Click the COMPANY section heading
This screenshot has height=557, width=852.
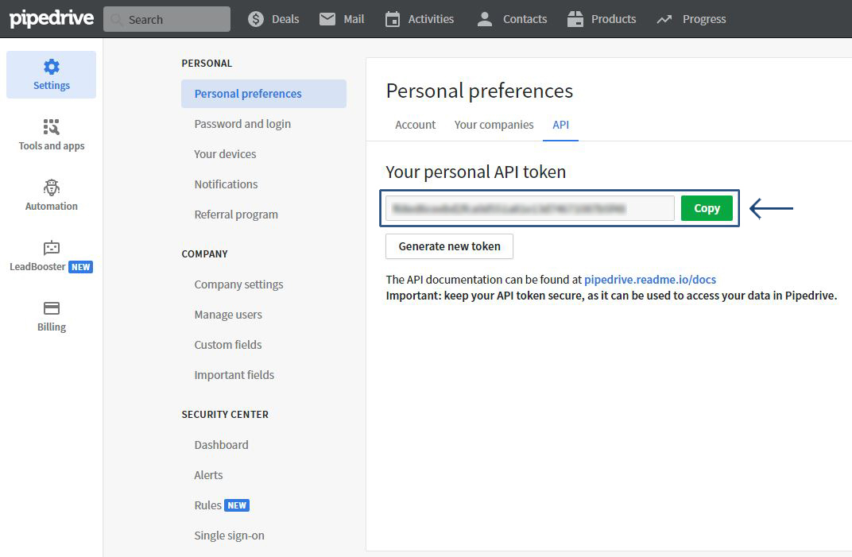point(204,253)
